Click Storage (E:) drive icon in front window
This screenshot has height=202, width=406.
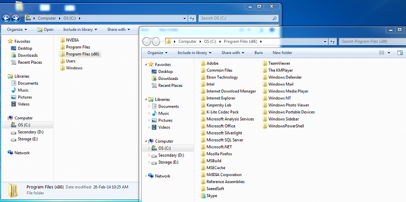pos(154,163)
